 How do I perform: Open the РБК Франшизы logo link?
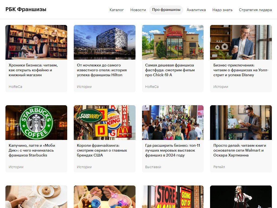pyautogui.click(x=26, y=9)
